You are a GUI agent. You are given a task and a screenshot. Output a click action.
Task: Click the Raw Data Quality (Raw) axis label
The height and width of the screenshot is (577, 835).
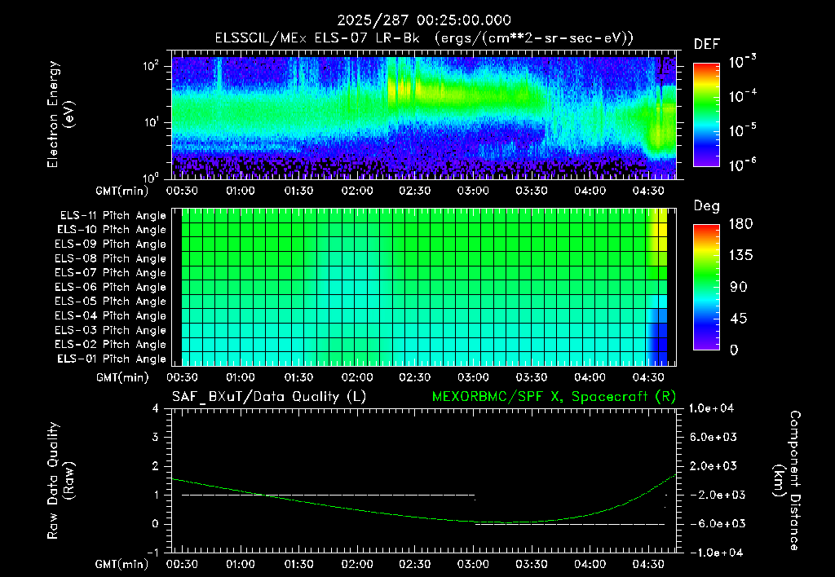60,481
